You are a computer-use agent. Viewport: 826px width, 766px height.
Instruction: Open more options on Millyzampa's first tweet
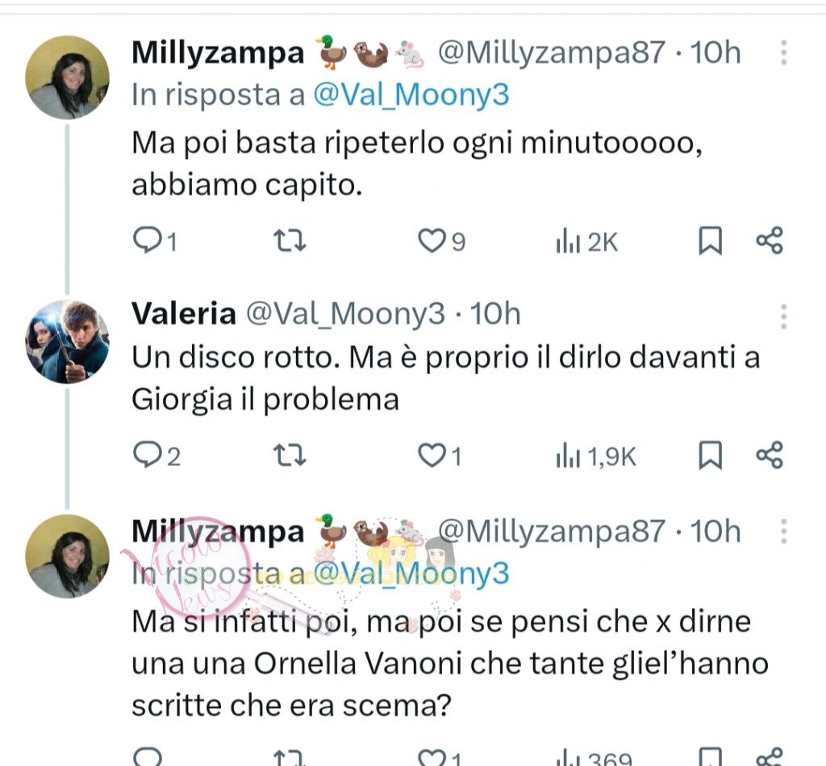tap(783, 54)
